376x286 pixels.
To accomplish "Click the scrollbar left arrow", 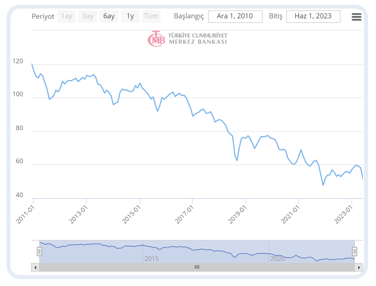I will (35, 267).
